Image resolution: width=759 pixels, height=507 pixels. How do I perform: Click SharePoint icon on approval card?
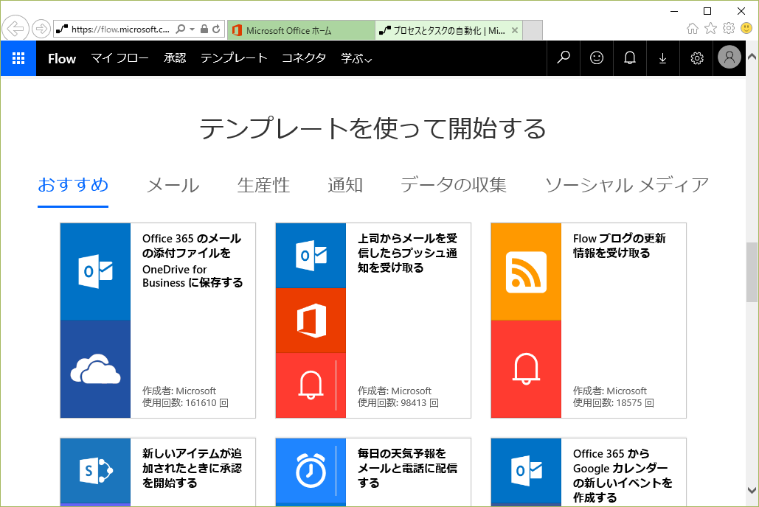tap(95, 471)
